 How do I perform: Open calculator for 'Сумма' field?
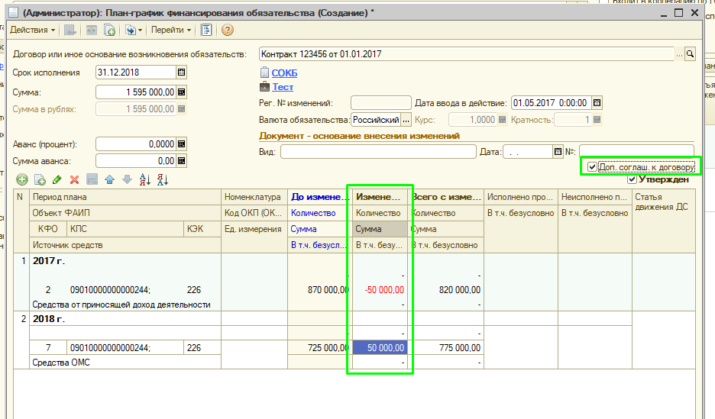pyautogui.click(x=182, y=92)
